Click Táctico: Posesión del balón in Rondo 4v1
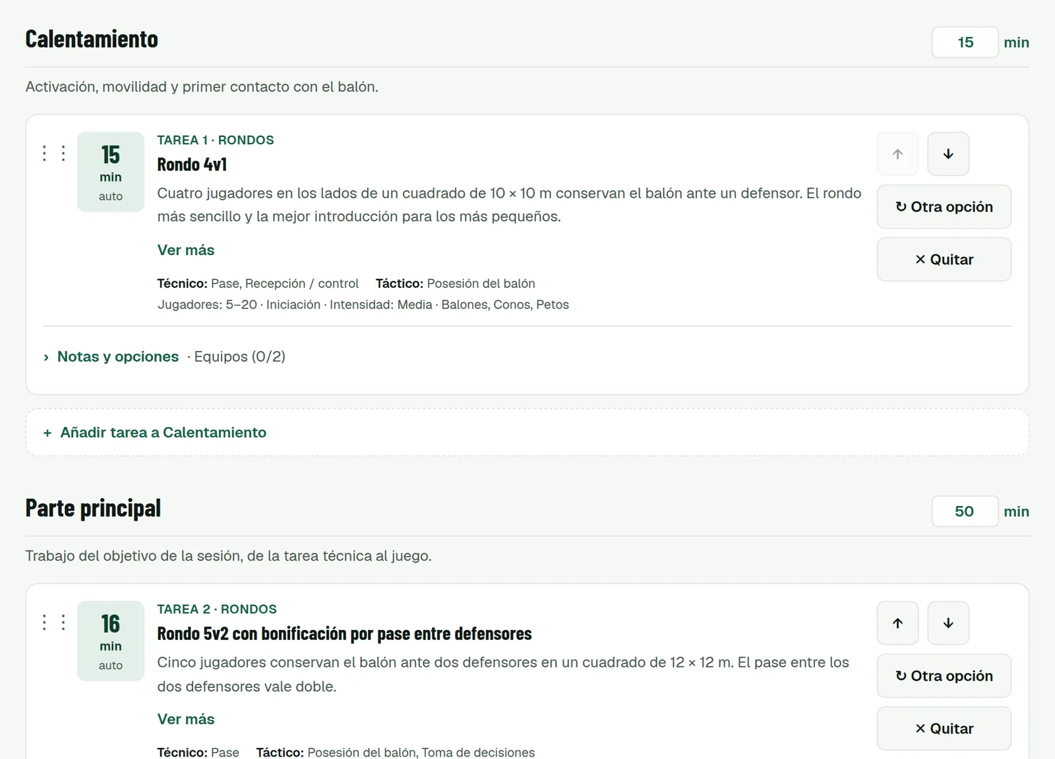Viewport: 1055px width, 759px height. click(456, 283)
